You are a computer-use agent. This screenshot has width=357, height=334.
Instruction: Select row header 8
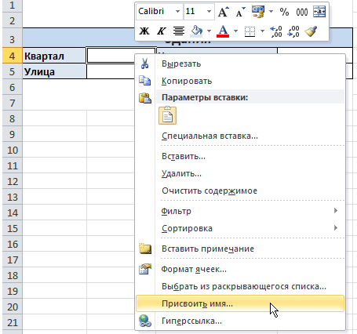pyautogui.click(x=13, y=118)
